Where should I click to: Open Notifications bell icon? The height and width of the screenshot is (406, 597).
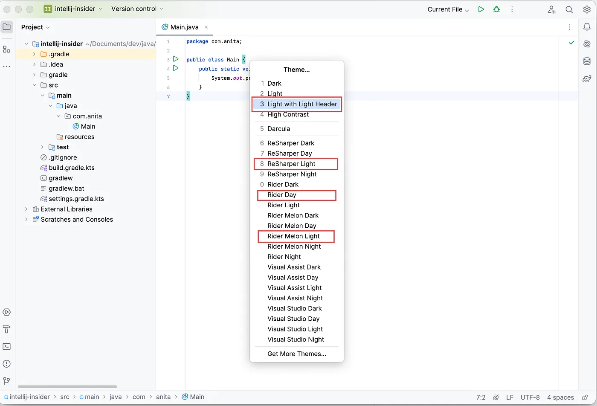tap(587, 27)
